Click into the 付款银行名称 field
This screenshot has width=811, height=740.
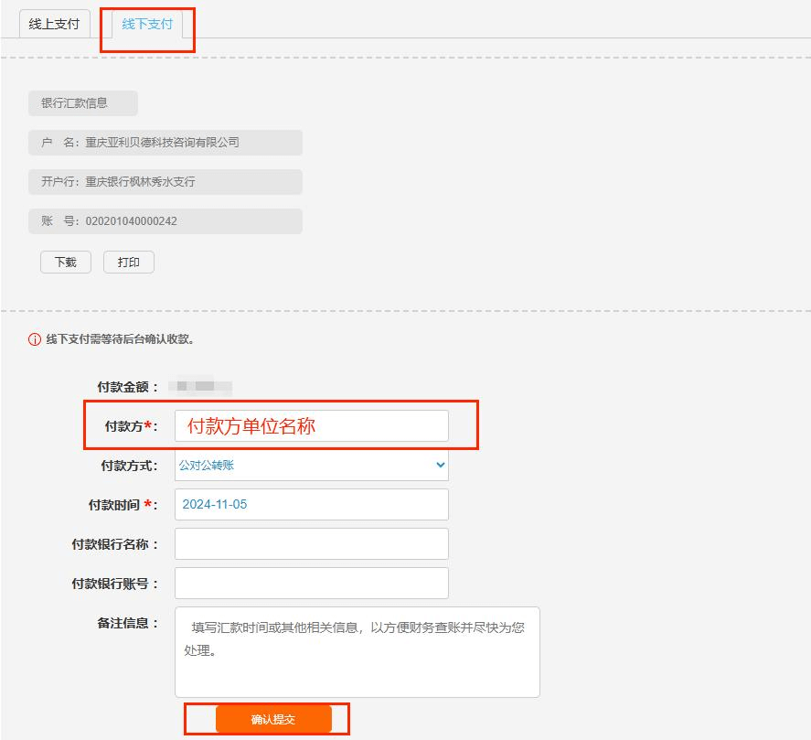(311, 543)
